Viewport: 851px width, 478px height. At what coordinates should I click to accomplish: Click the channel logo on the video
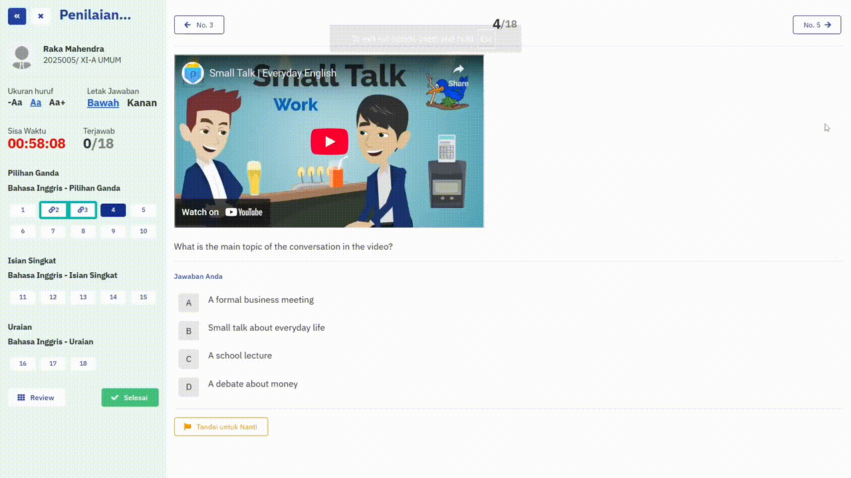[x=193, y=73]
